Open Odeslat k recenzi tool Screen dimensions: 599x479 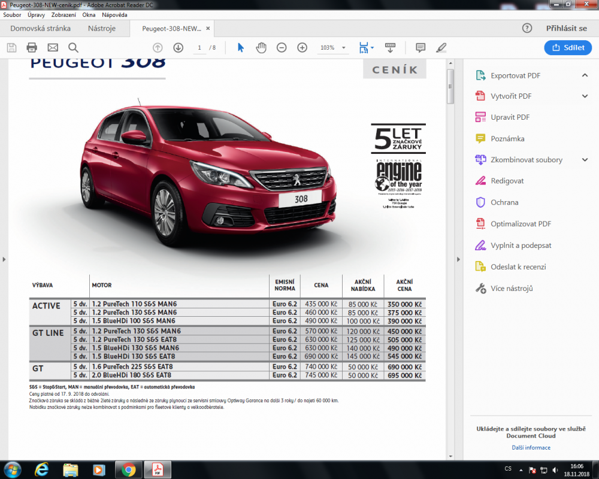pyautogui.click(x=518, y=267)
